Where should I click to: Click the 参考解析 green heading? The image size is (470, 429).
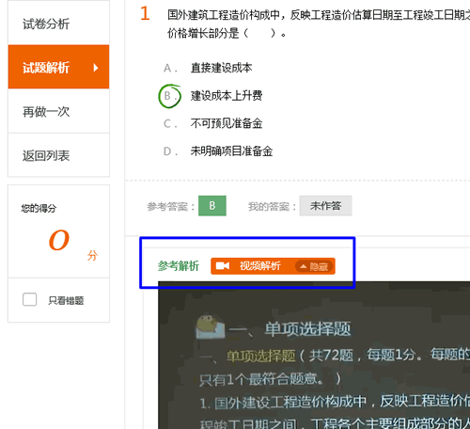(179, 266)
